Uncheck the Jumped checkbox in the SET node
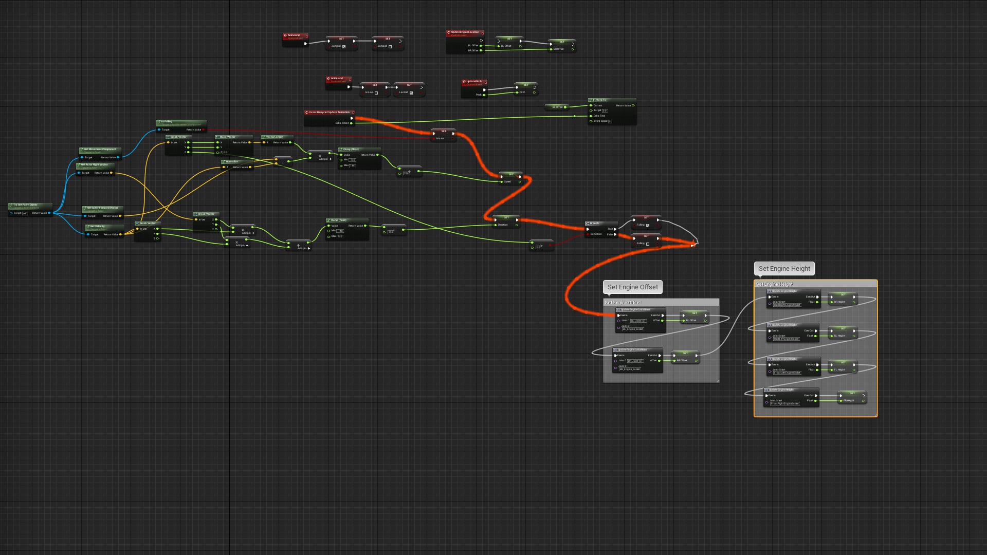Screen dimensions: 987x555 pos(344,47)
